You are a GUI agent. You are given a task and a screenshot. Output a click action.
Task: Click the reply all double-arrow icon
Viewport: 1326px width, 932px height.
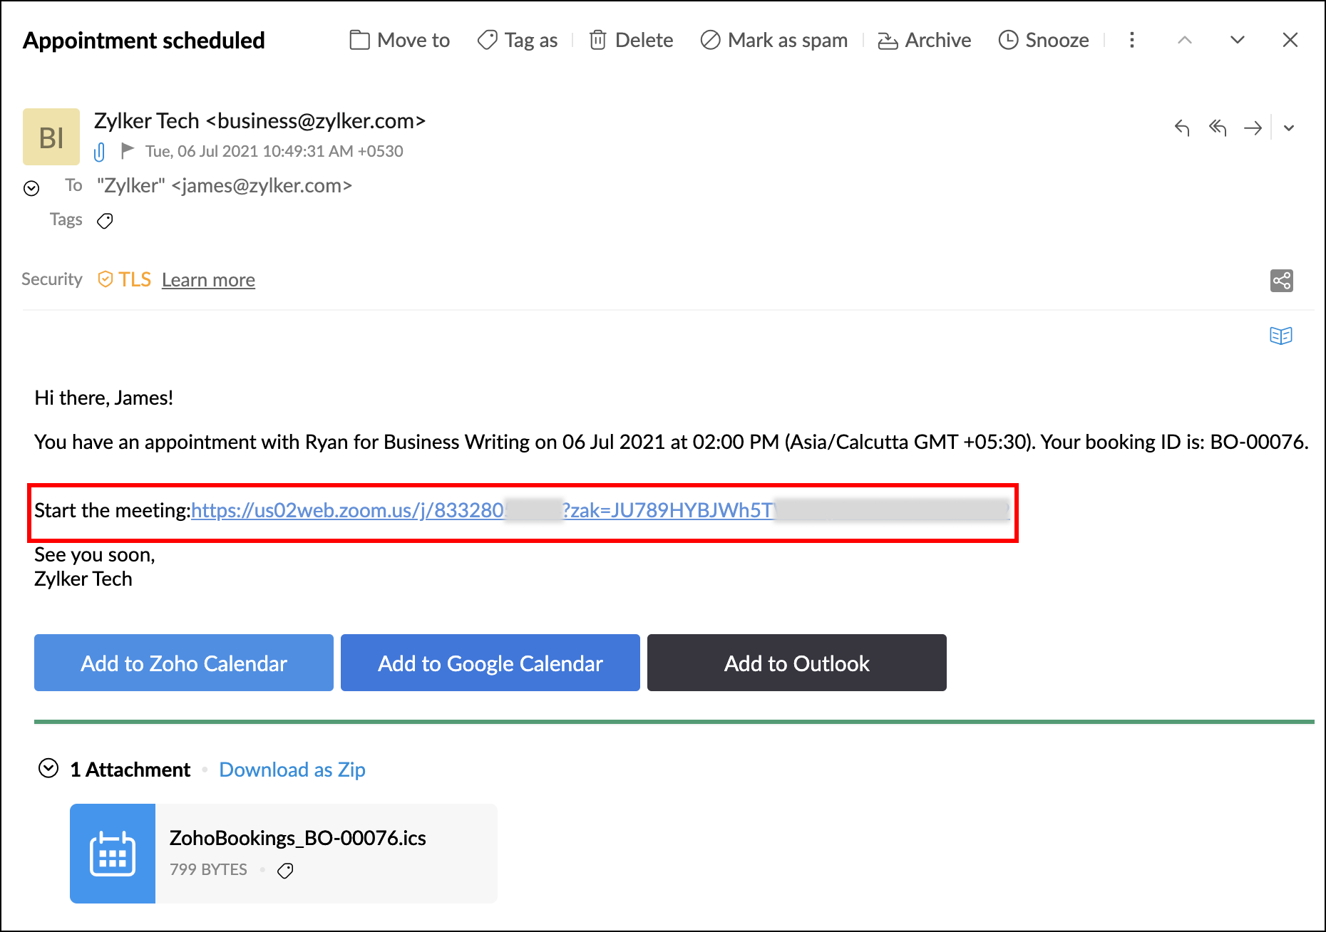[1218, 128]
